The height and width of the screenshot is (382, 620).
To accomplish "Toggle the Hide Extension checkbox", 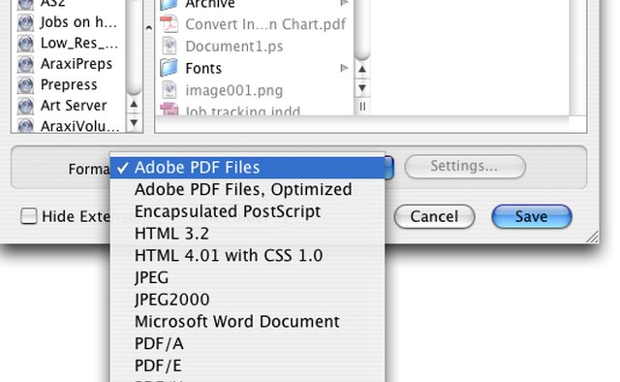I will coord(29,216).
